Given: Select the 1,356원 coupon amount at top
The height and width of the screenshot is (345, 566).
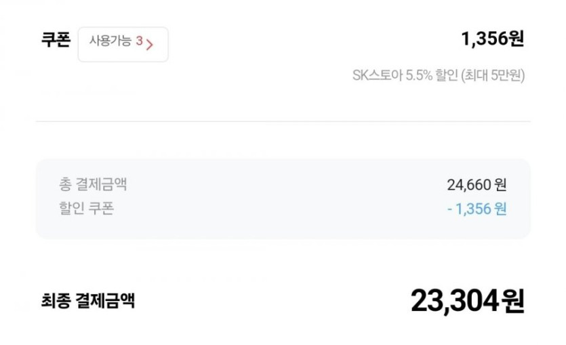Looking at the screenshot, I should point(493,39).
